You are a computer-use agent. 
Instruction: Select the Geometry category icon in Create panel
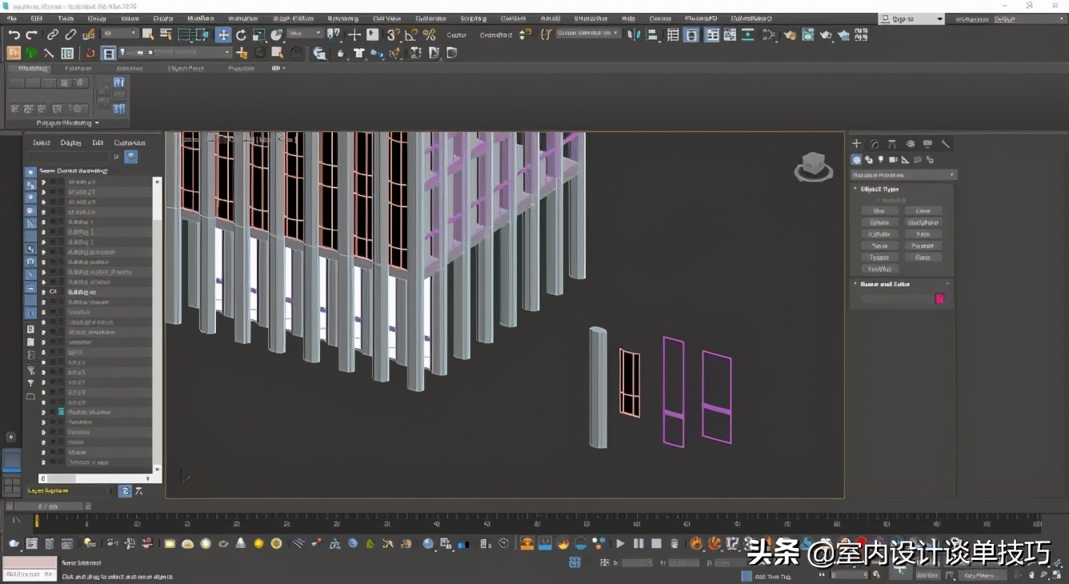point(856,159)
